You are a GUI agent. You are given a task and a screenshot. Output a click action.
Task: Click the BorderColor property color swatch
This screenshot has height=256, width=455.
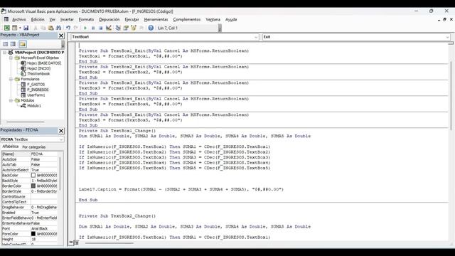click(x=33, y=186)
